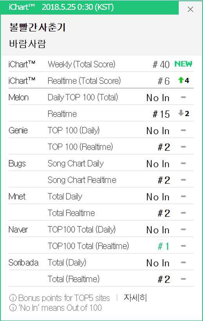Open the 자세히 details link
Image resolution: width=203 pixels, height=321 pixels.
point(135,298)
